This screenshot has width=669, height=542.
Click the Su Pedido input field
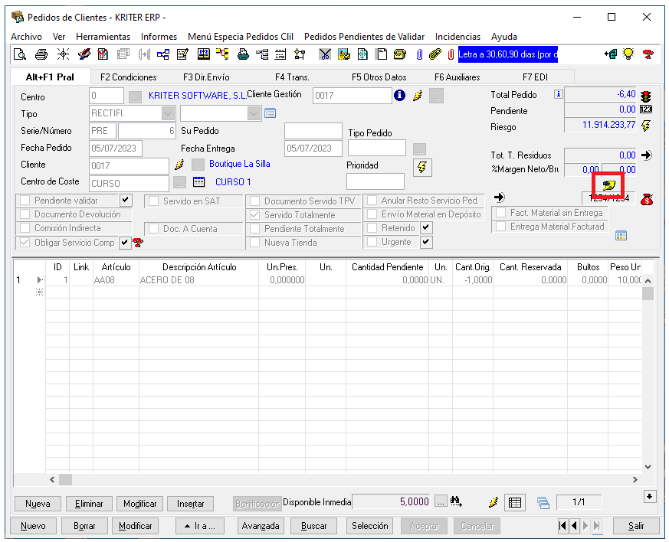[x=313, y=131]
